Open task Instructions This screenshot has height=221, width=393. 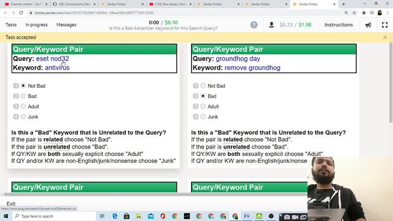pyautogui.click(x=338, y=25)
